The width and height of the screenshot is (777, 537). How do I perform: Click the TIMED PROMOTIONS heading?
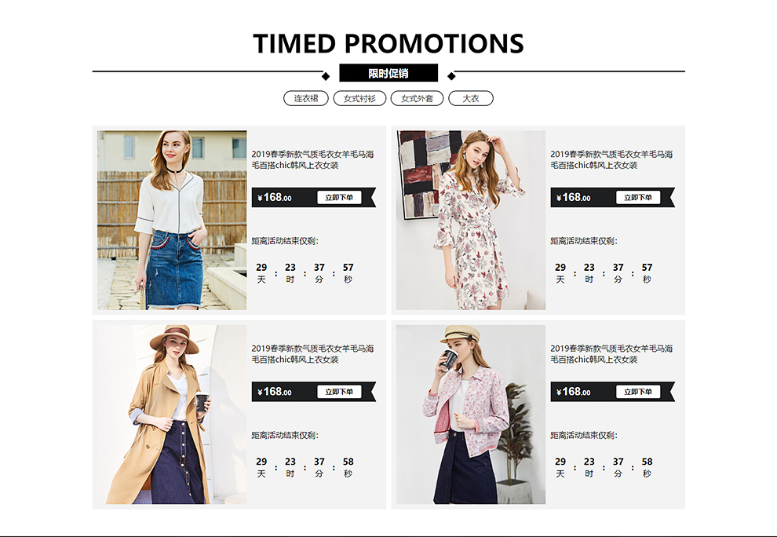coord(388,43)
